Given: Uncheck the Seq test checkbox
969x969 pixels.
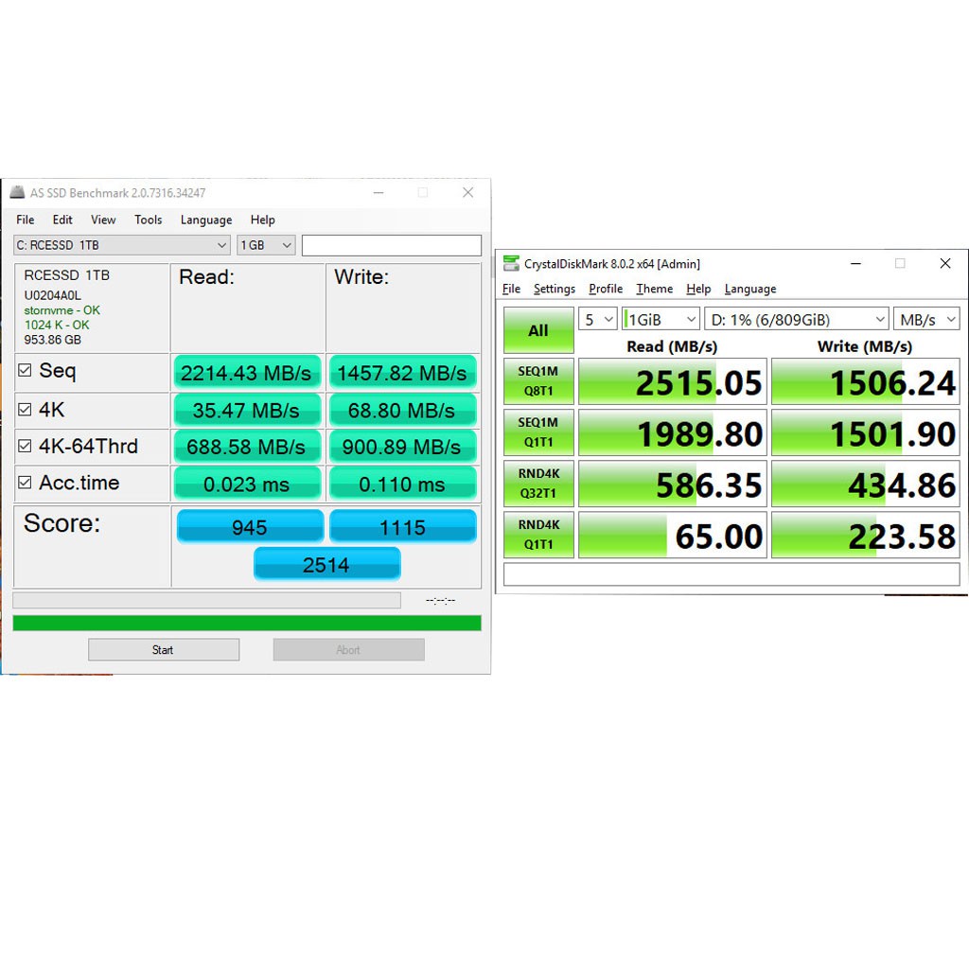Looking at the screenshot, I should tap(25, 371).
